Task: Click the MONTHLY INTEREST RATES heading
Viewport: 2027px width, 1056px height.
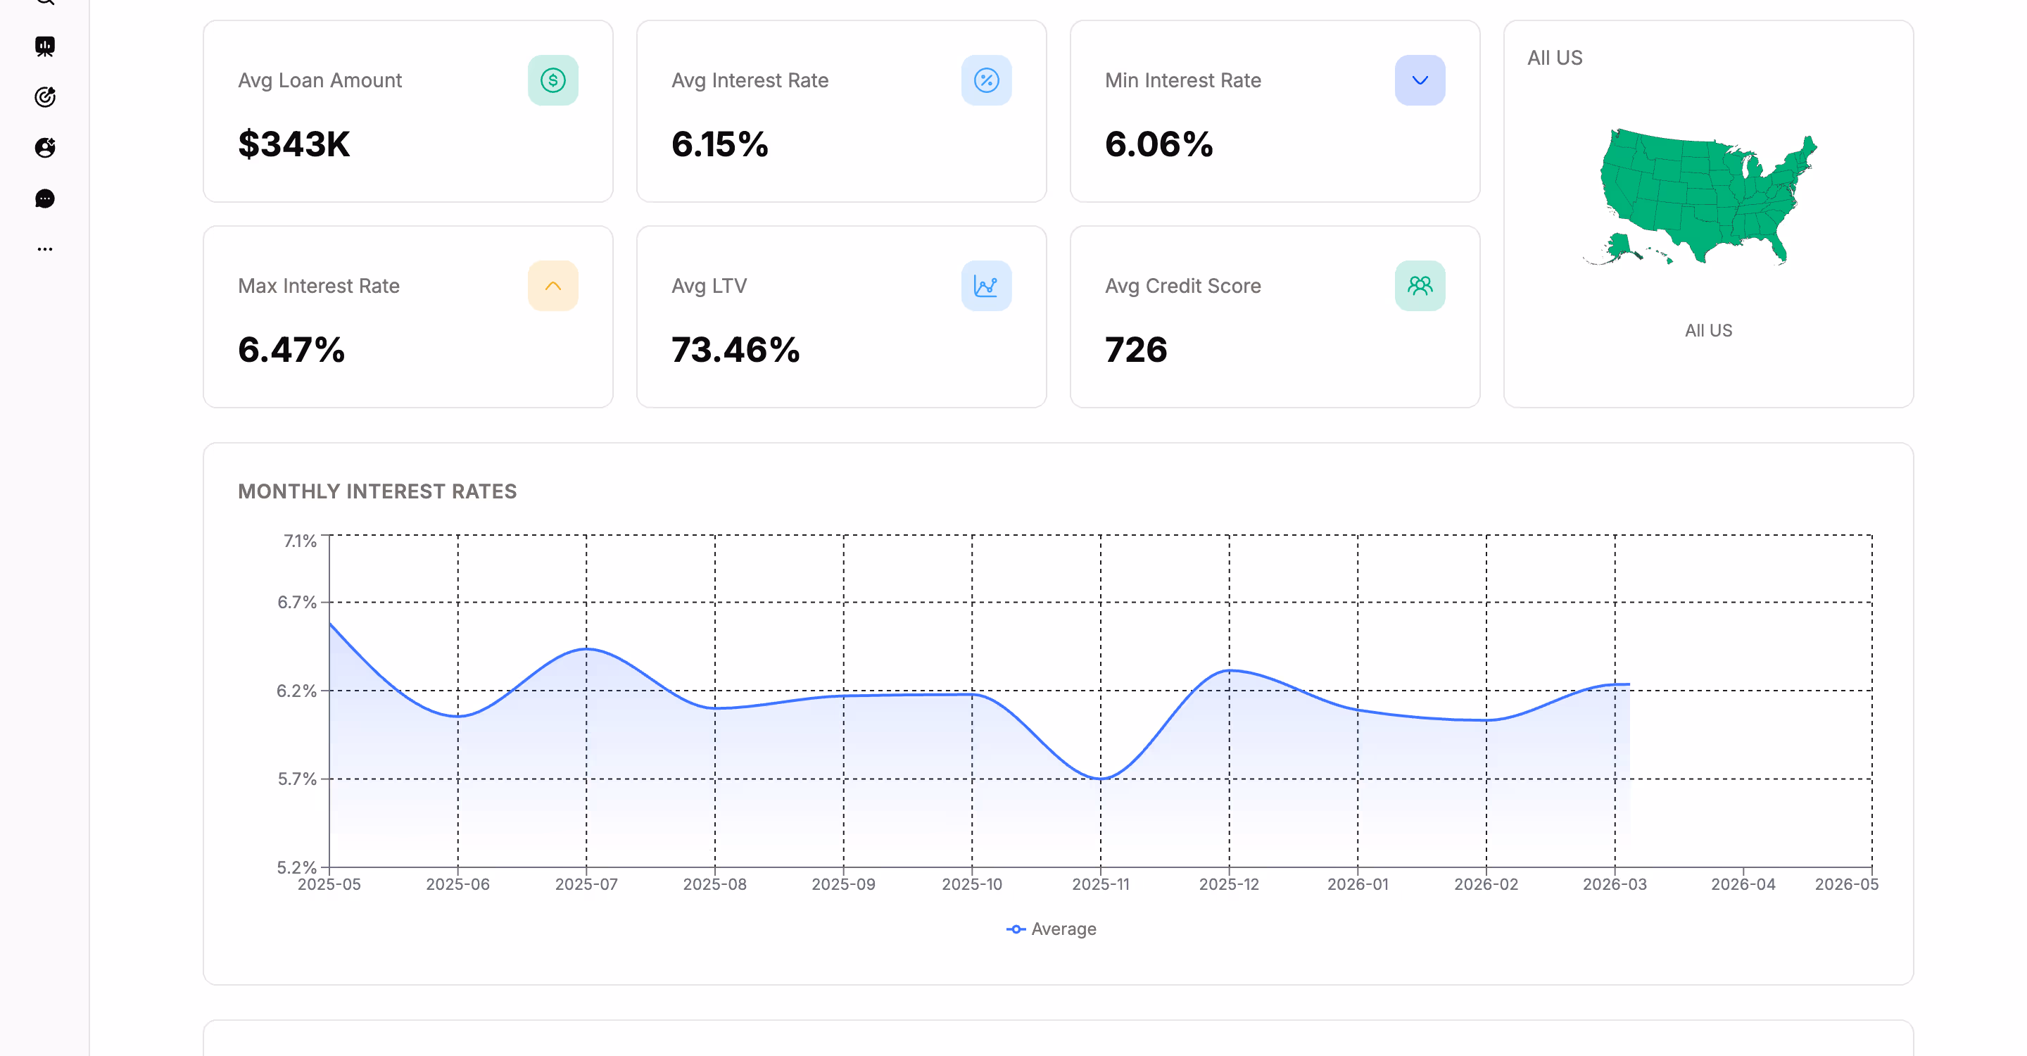Action: click(377, 491)
